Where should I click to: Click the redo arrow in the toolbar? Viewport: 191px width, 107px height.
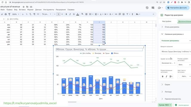click(2, 14)
